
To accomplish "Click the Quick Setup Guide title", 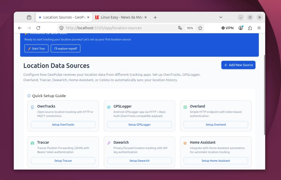I will (49, 96).
